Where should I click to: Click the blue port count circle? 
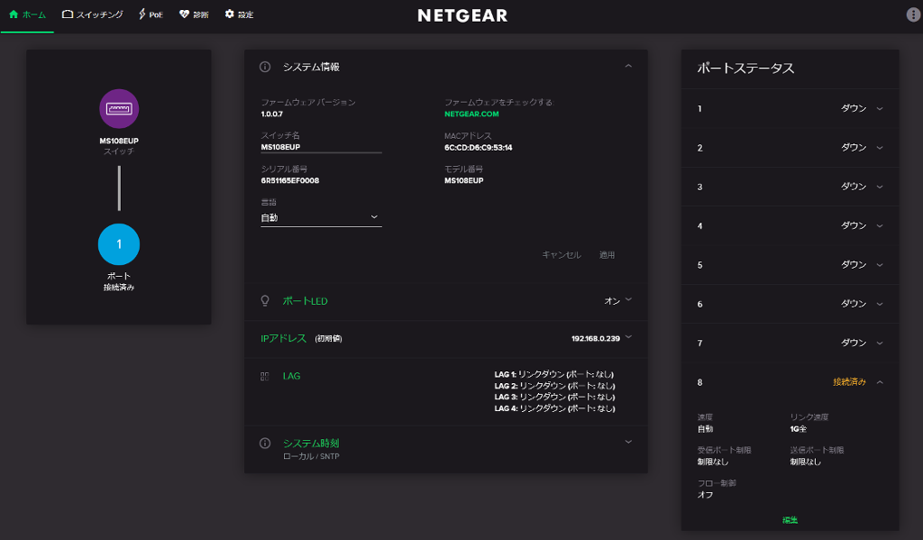tap(119, 244)
